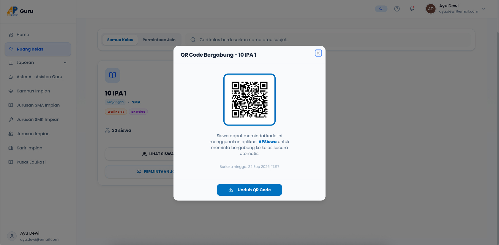Screen dimensions: 499x245
Task: Click the Lihat Siswa button
Action: point(140,154)
